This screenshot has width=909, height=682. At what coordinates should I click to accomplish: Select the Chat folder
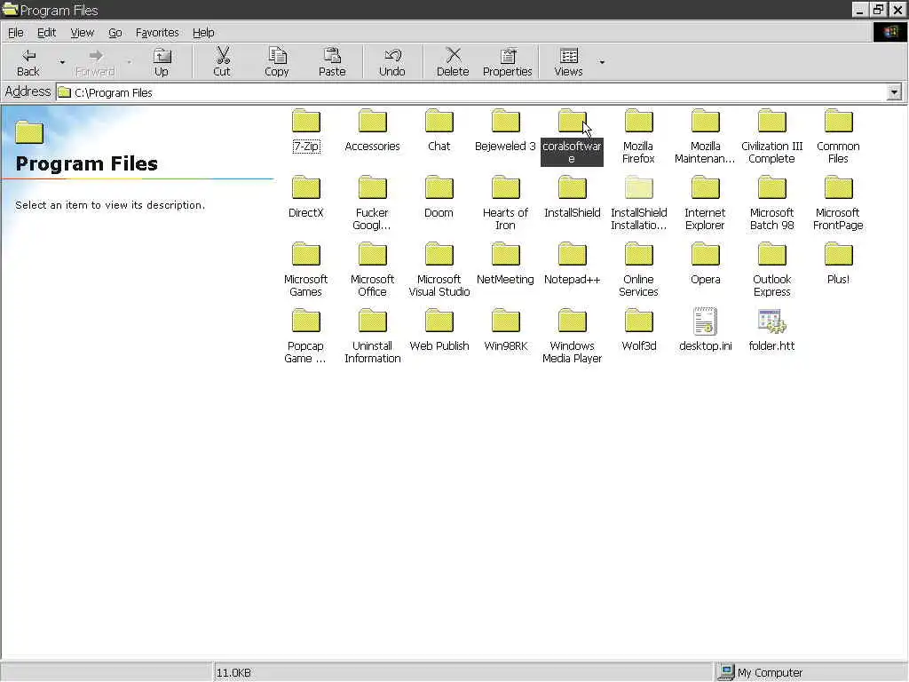coord(439,131)
